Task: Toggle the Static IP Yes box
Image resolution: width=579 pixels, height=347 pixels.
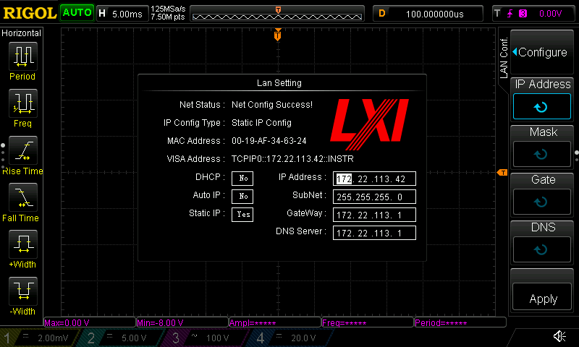Action: coord(242,214)
